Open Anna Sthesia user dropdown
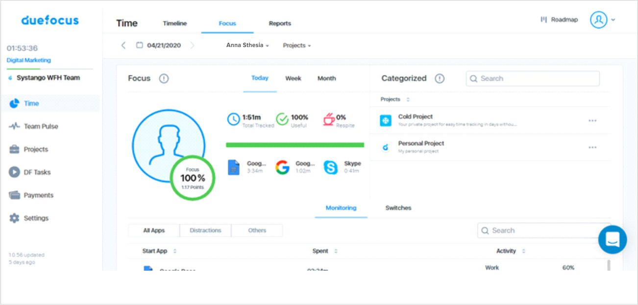 point(247,45)
